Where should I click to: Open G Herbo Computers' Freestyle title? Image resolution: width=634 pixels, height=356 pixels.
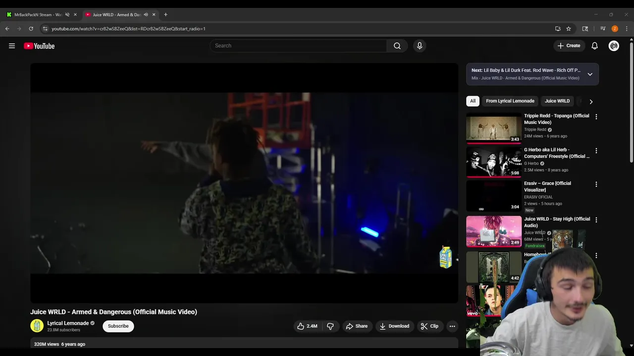(x=557, y=153)
